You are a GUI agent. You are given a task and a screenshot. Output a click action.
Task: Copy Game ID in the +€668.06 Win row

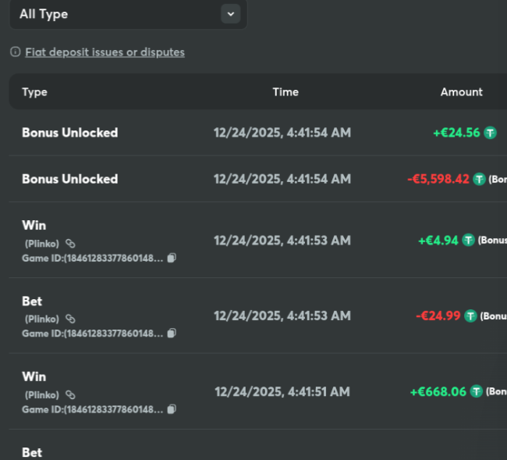pos(172,408)
